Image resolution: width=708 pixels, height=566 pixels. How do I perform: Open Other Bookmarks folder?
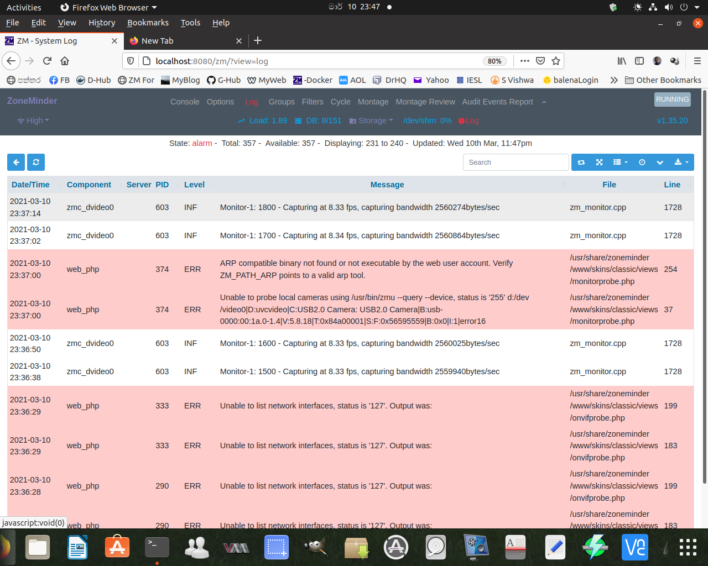[x=663, y=80]
